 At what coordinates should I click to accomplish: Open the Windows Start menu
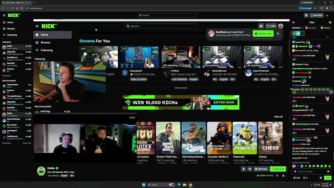tap(144, 185)
